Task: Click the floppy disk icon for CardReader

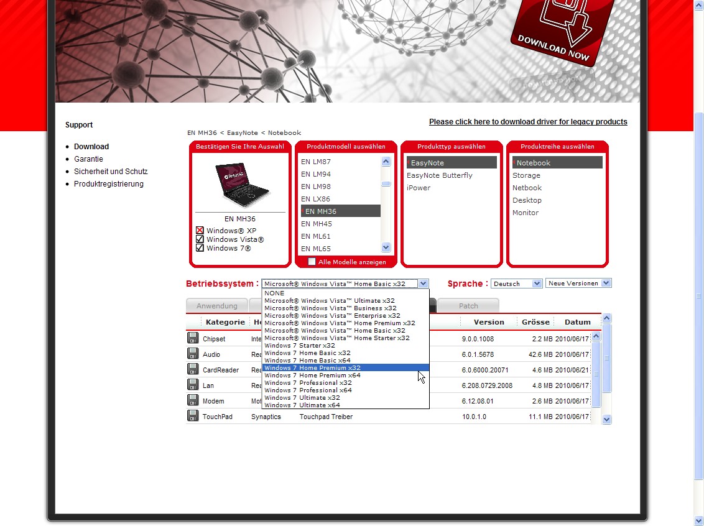Action: click(193, 369)
